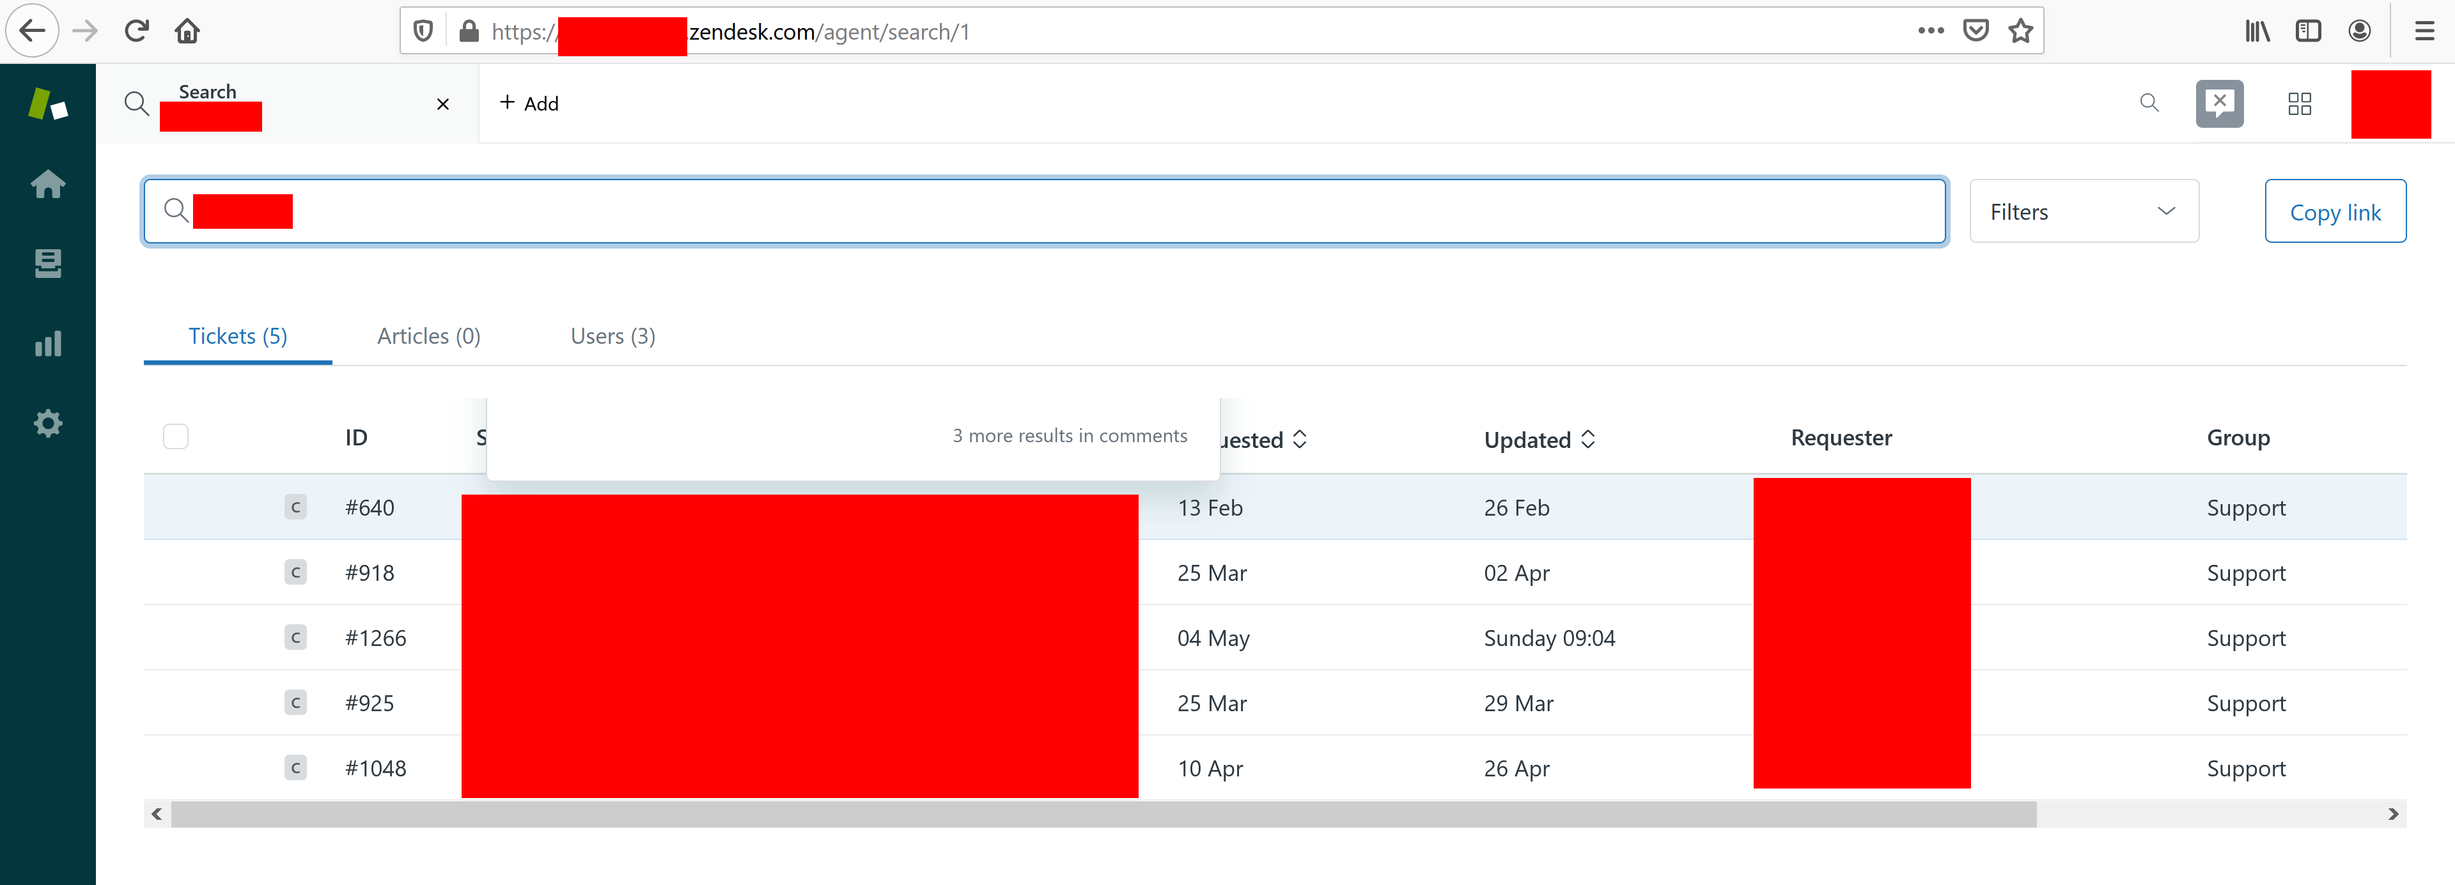Open ticket #1266 row
Image resolution: width=2455 pixels, height=885 pixels.
tap(375, 637)
